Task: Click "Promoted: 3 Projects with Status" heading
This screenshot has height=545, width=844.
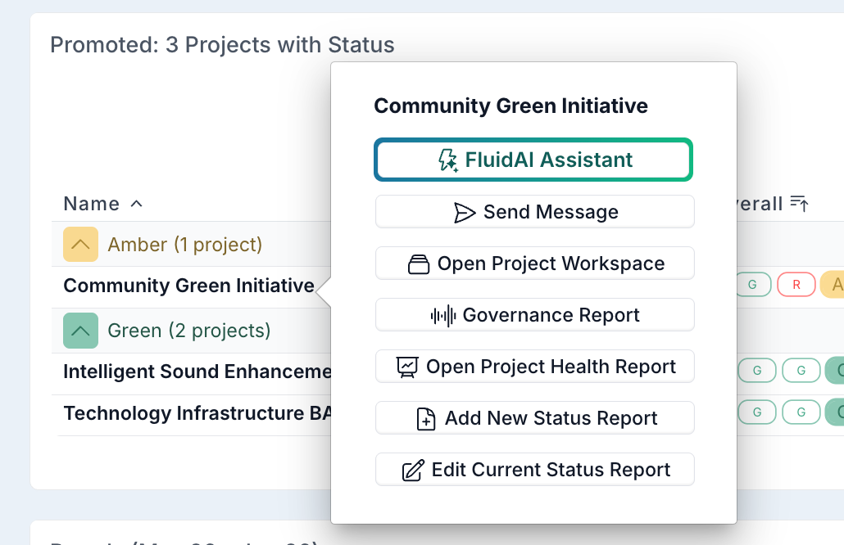Action: 222,45
